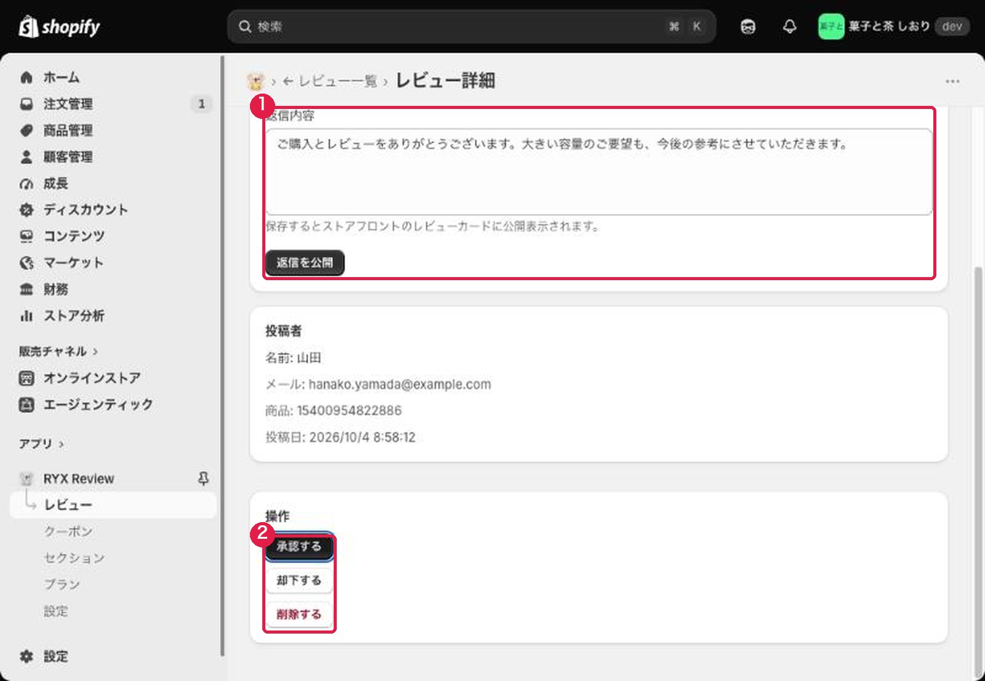Click the マーケット globe icon
The image size is (985, 681).
[x=26, y=263]
